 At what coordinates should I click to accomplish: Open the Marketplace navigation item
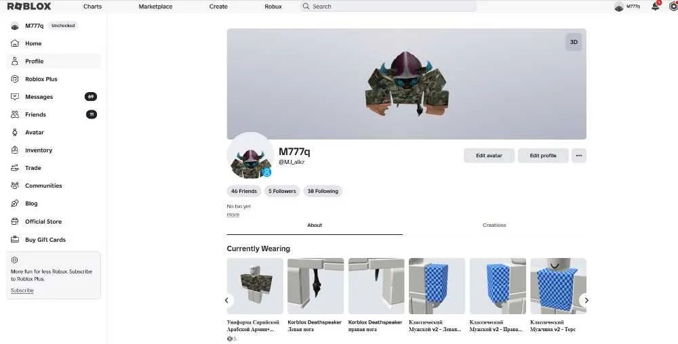coord(155,7)
